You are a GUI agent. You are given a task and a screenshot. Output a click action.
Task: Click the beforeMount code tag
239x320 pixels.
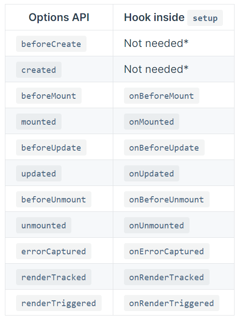tap(49, 96)
